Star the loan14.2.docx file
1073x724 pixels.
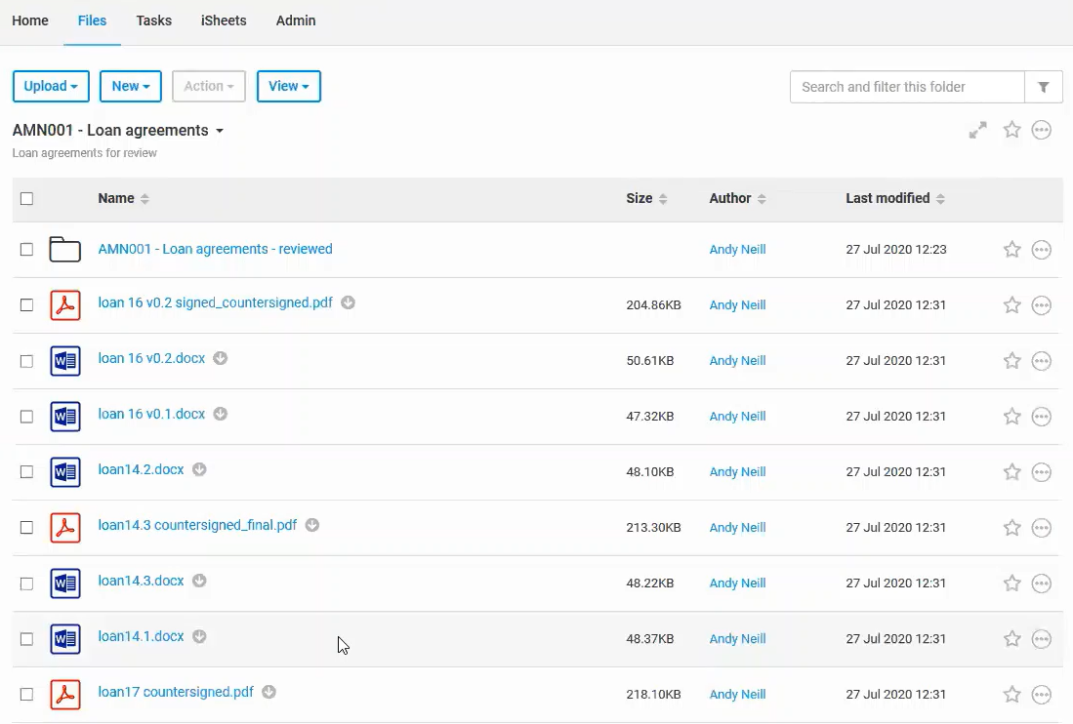coord(1012,472)
